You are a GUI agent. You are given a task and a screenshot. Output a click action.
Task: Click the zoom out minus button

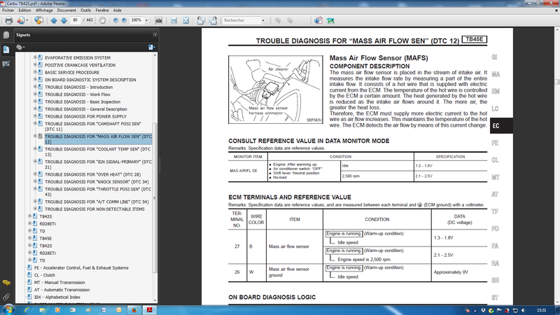(x=115, y=20)
